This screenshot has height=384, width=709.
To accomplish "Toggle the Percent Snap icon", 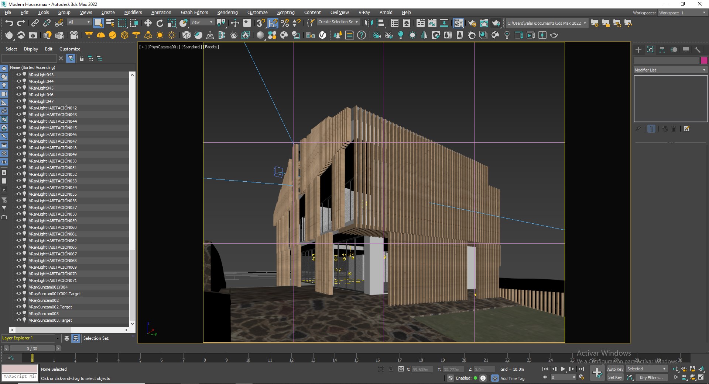I will pos(285,23).
